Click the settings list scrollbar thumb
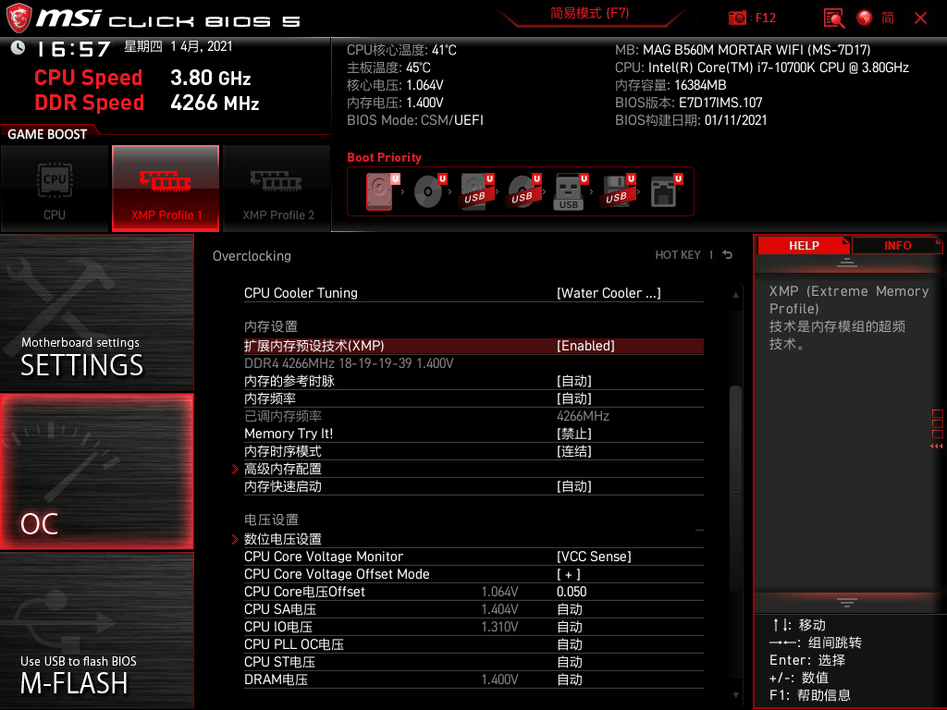This screenshot has width=947, height=710. click(735, 489)
